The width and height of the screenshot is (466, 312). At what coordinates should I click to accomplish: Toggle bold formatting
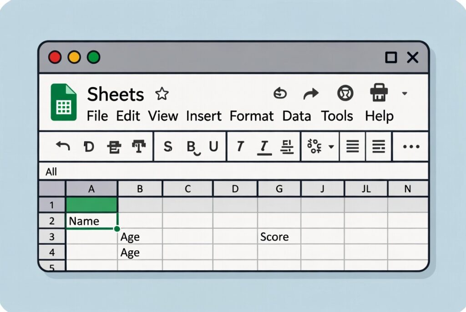(x=191, y=146)
